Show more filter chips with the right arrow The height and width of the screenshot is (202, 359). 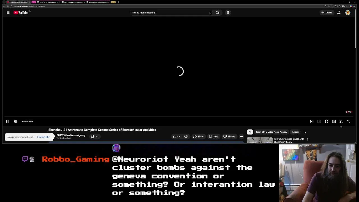[305, 132]
